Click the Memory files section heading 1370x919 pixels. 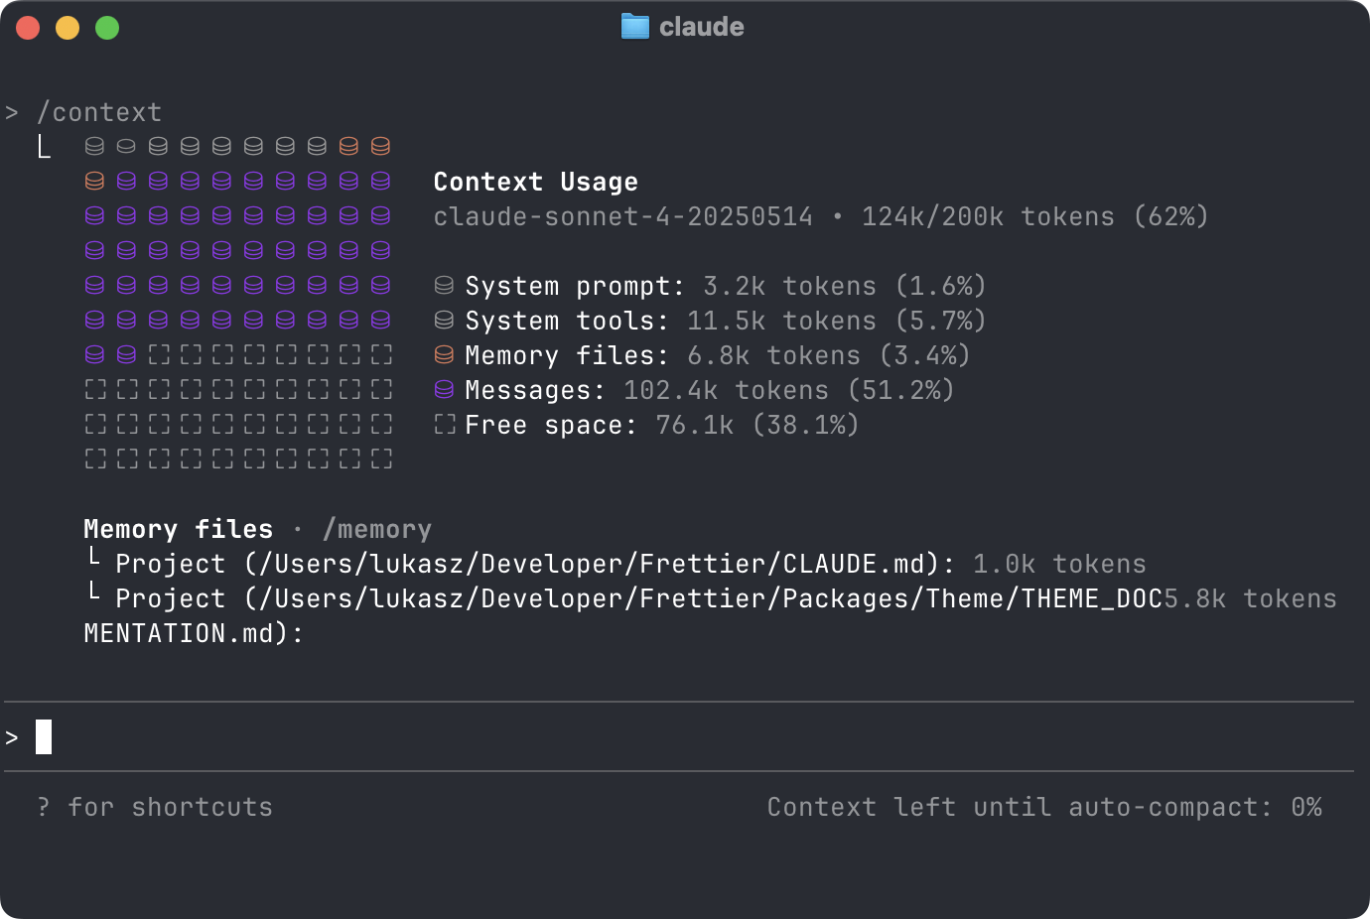[x=179, y=529]
